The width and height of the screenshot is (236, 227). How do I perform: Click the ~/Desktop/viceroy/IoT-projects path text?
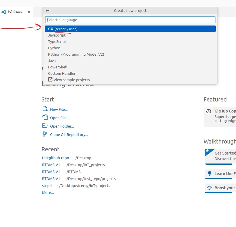(83, 186)
